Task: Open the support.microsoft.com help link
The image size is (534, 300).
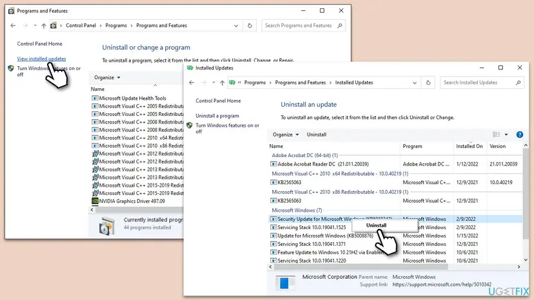Action: click(442, 285)
